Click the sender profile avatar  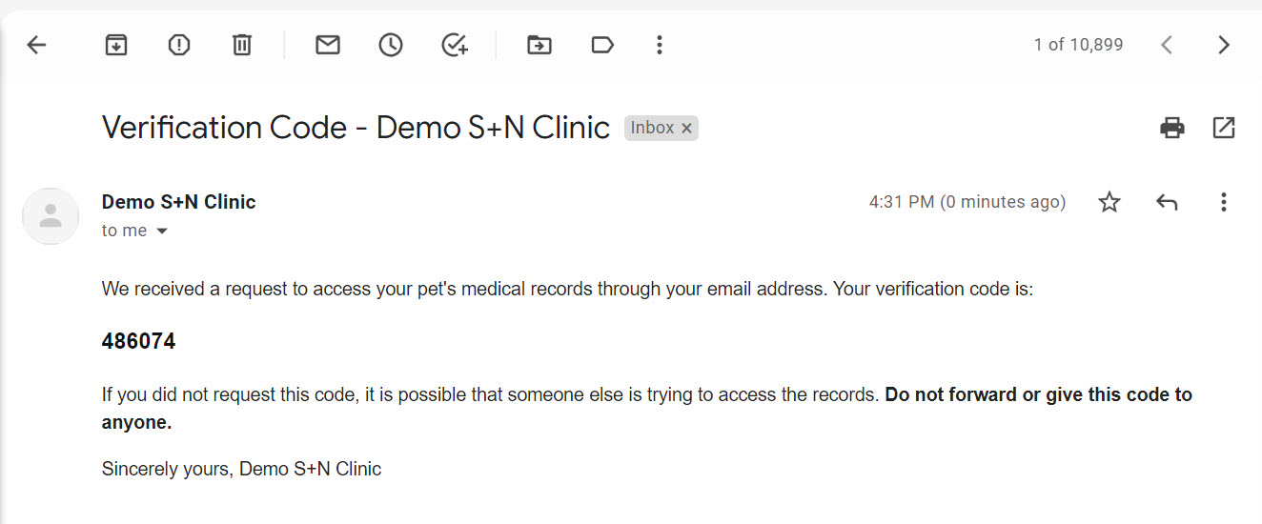(51, 216)
